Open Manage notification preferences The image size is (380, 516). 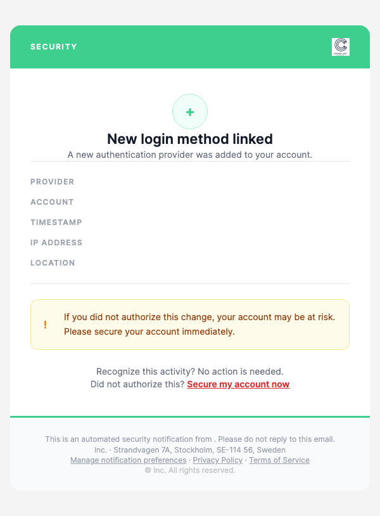pyautogui.click(x=129, y=460)
